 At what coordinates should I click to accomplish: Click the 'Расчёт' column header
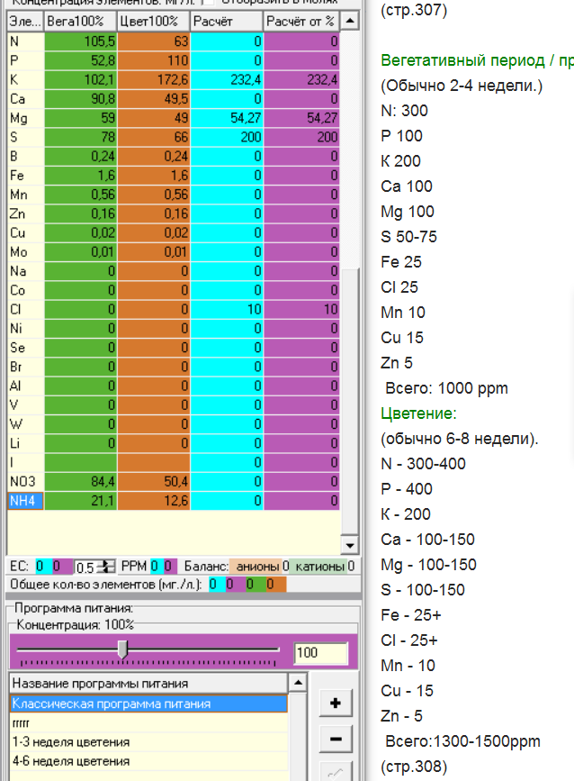226,20
